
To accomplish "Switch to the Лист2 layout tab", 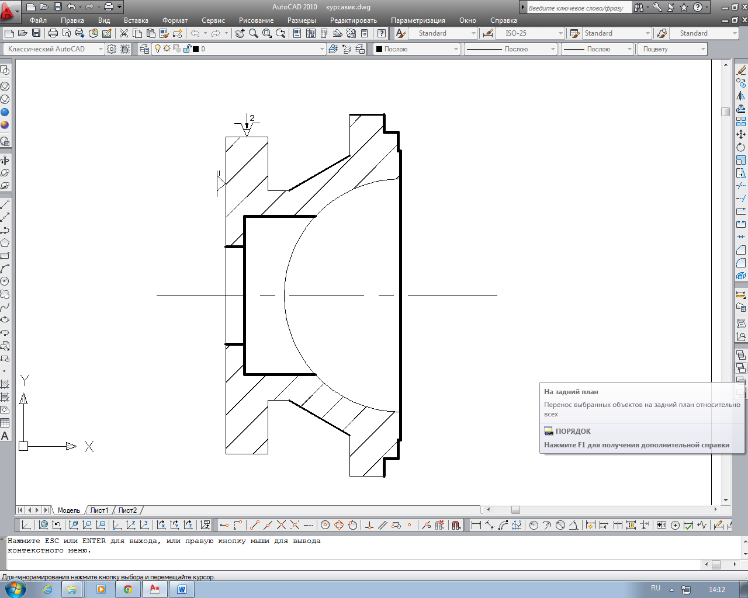I will coord(127,510).
